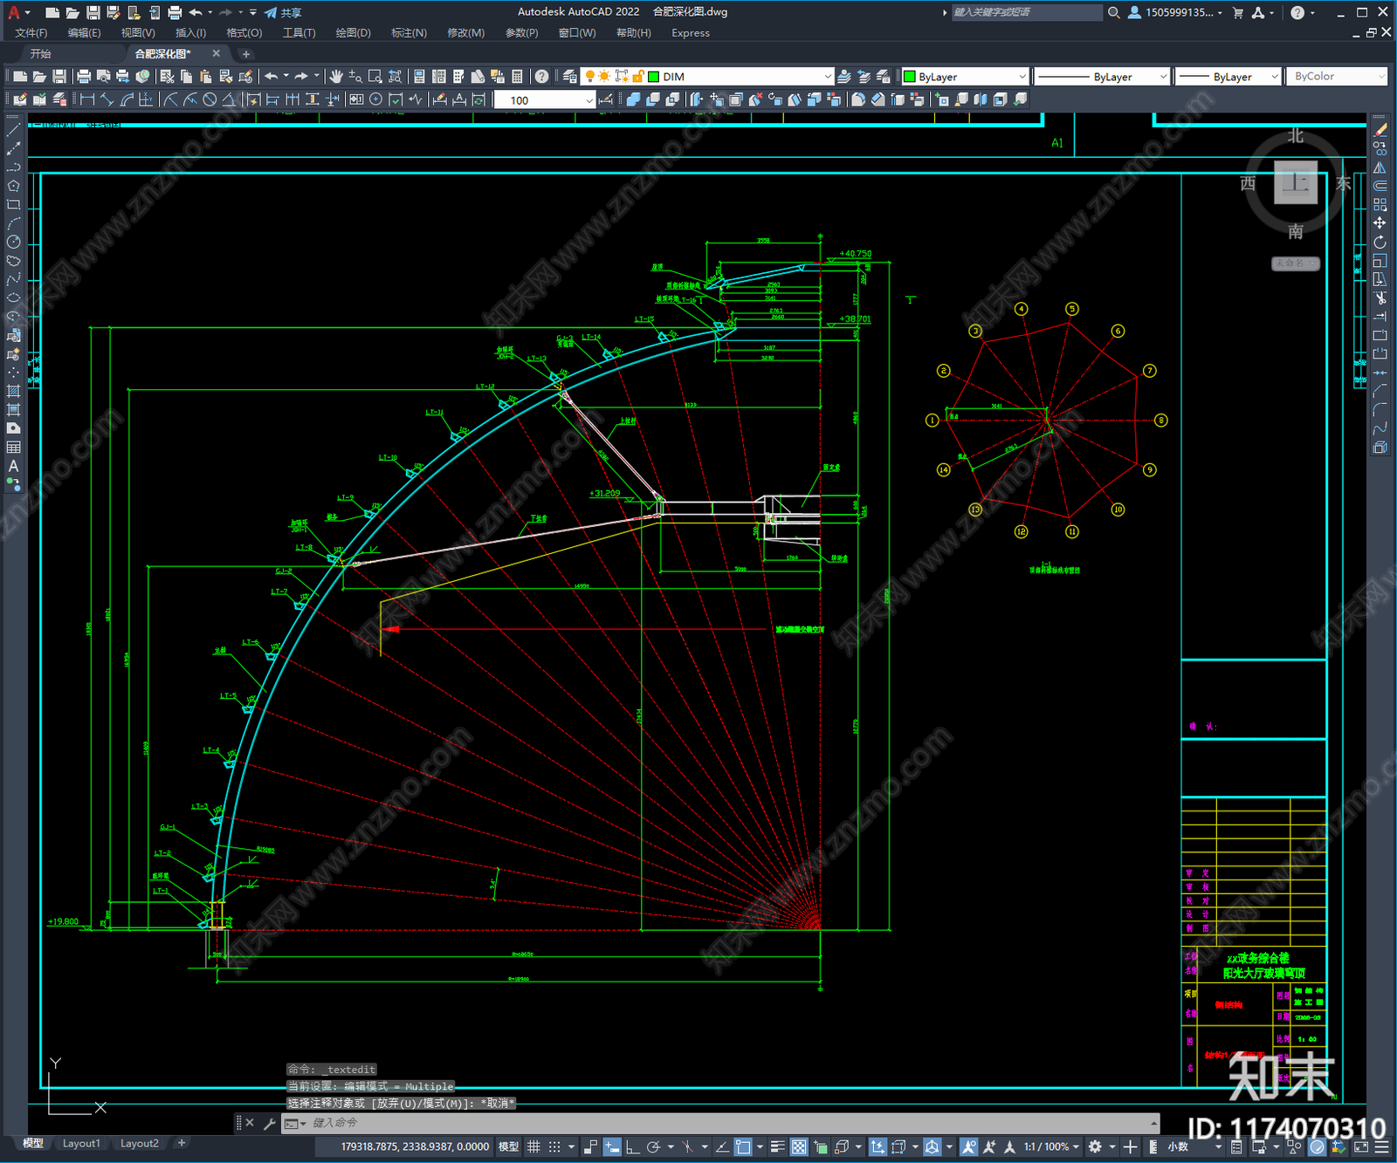Select the Move modify tool

pyautogui.click(x=1380, y=223)
